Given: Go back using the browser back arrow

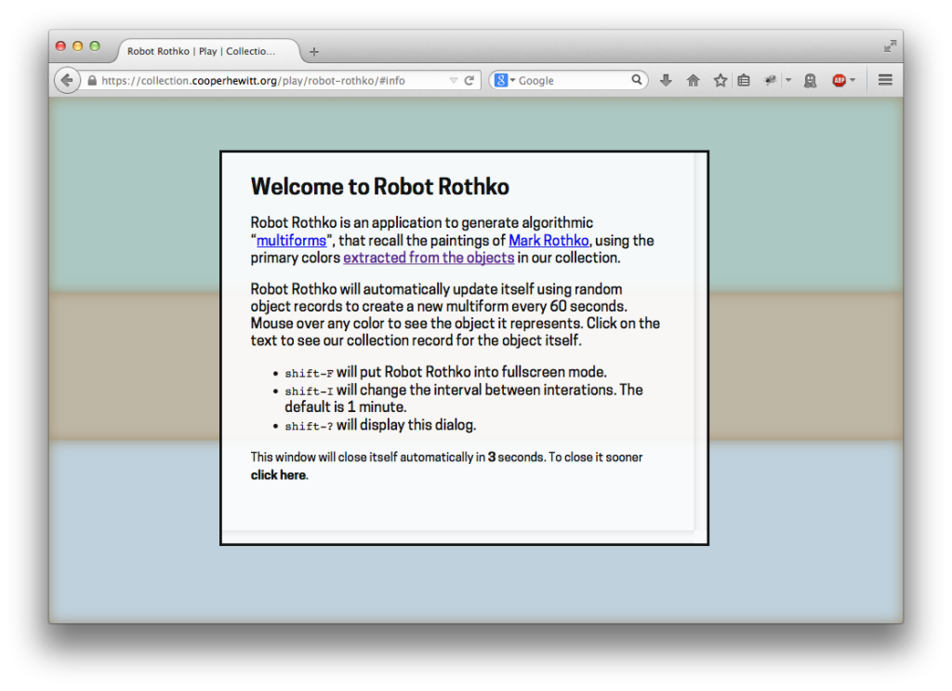Looking at the screenshot, I should pos(67,80).
